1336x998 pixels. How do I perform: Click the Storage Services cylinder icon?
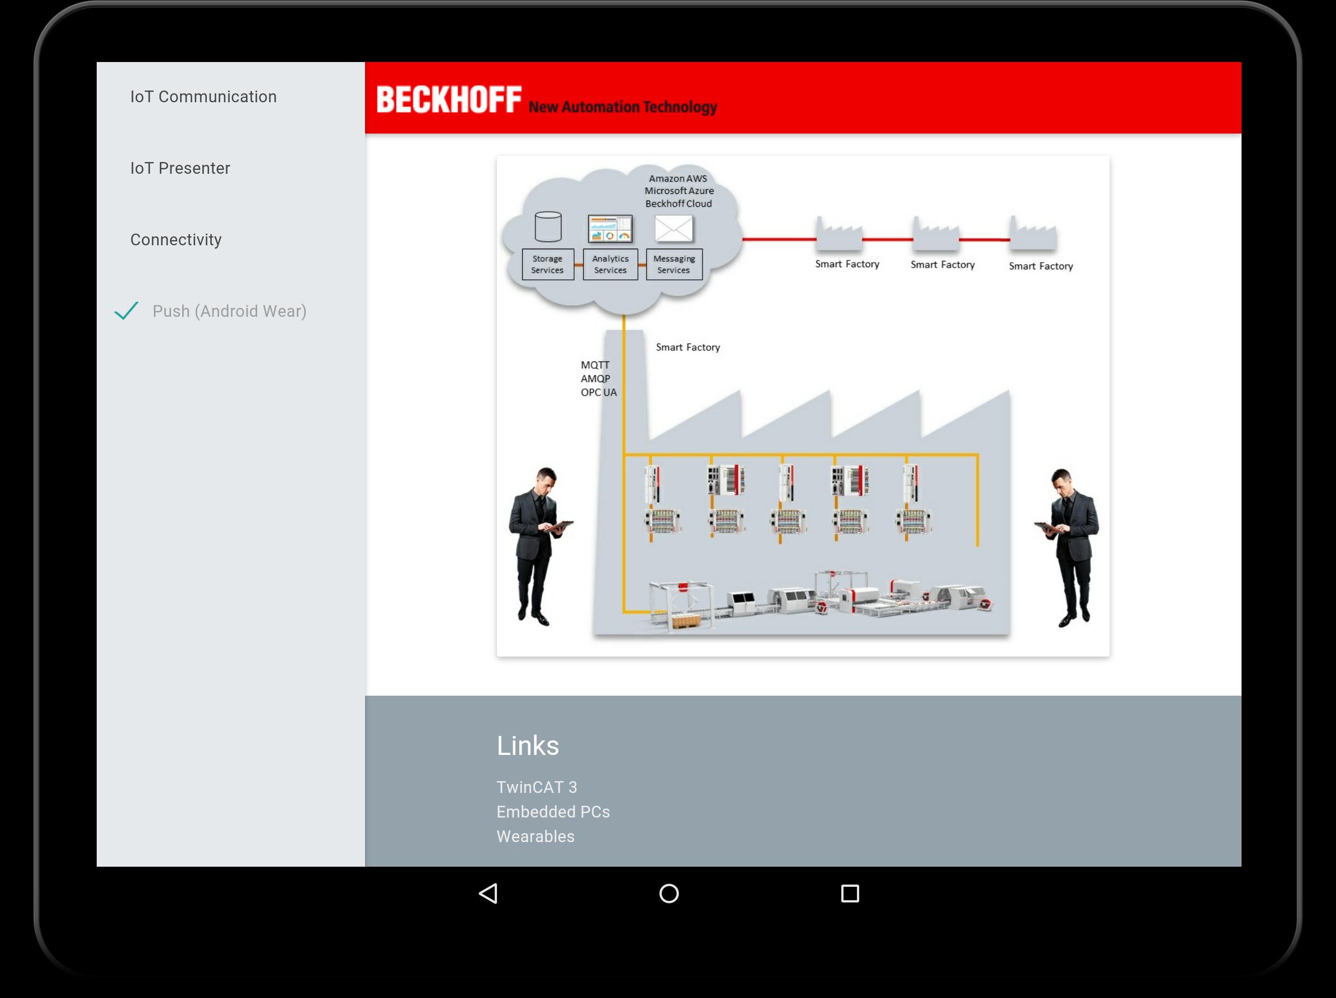(548, 227)
